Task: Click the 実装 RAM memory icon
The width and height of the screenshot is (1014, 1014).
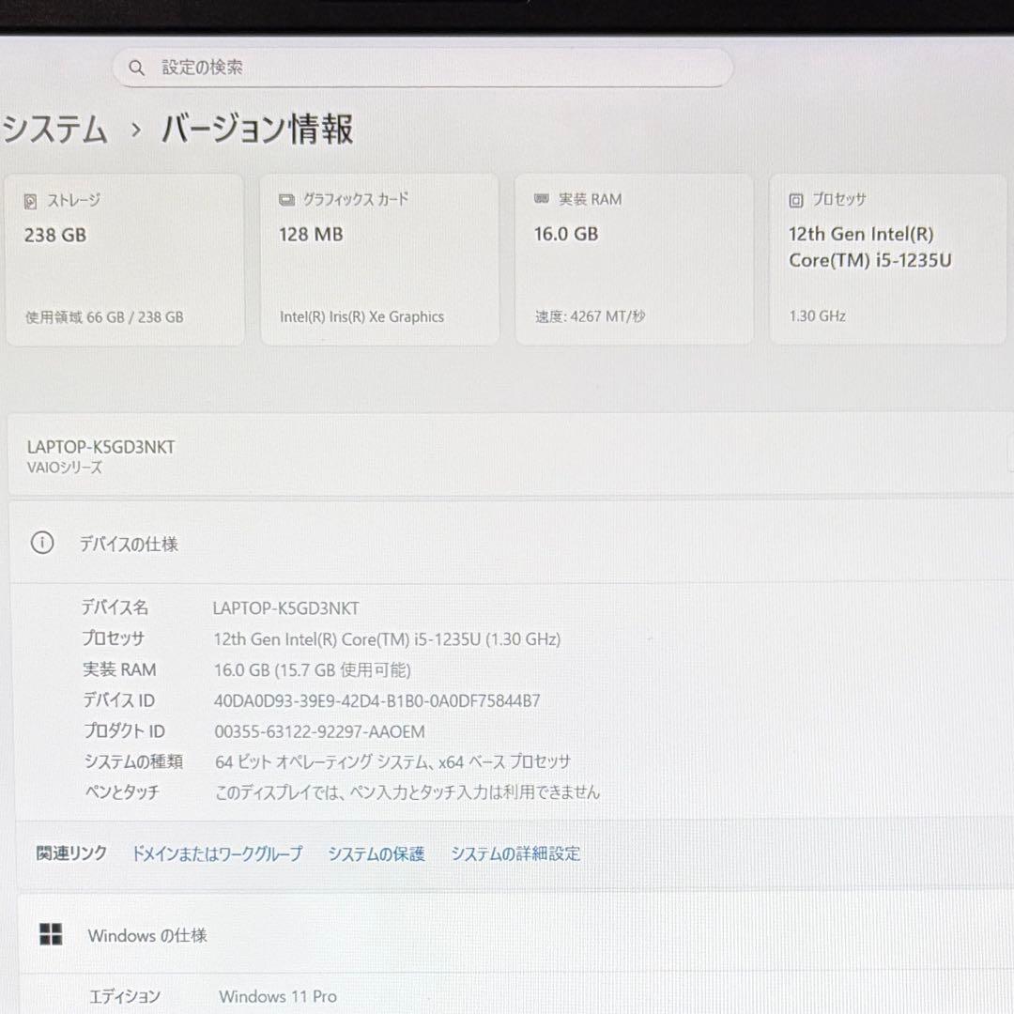Action: pos(542,198)
